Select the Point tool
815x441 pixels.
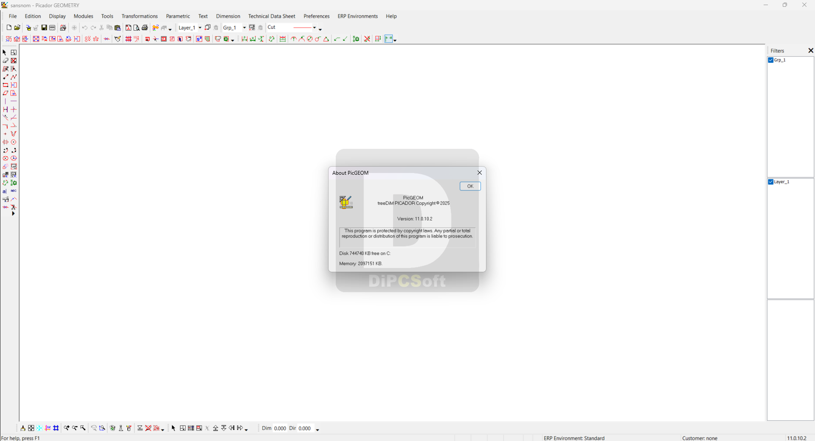(6, 134)
